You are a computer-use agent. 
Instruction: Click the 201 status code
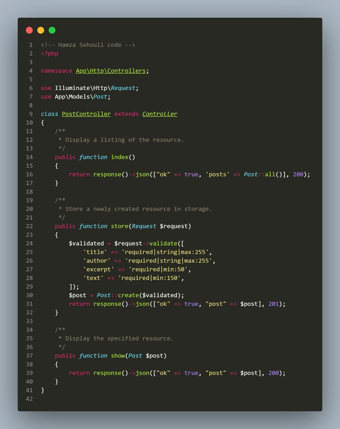[274, 304]
